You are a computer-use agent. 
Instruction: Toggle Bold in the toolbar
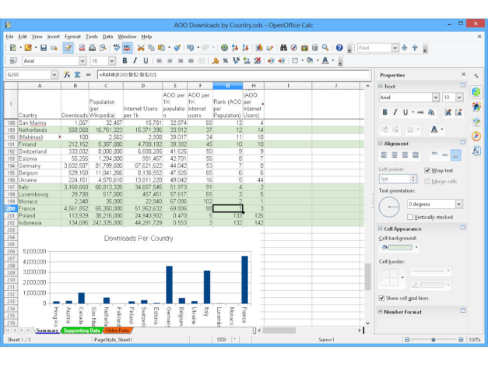click(x=124, y=61)
